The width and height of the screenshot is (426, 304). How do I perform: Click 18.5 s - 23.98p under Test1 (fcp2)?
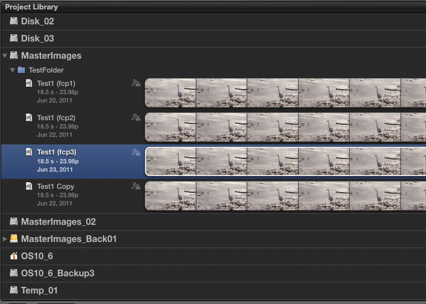pyautogui.click(x=58, y=126)
